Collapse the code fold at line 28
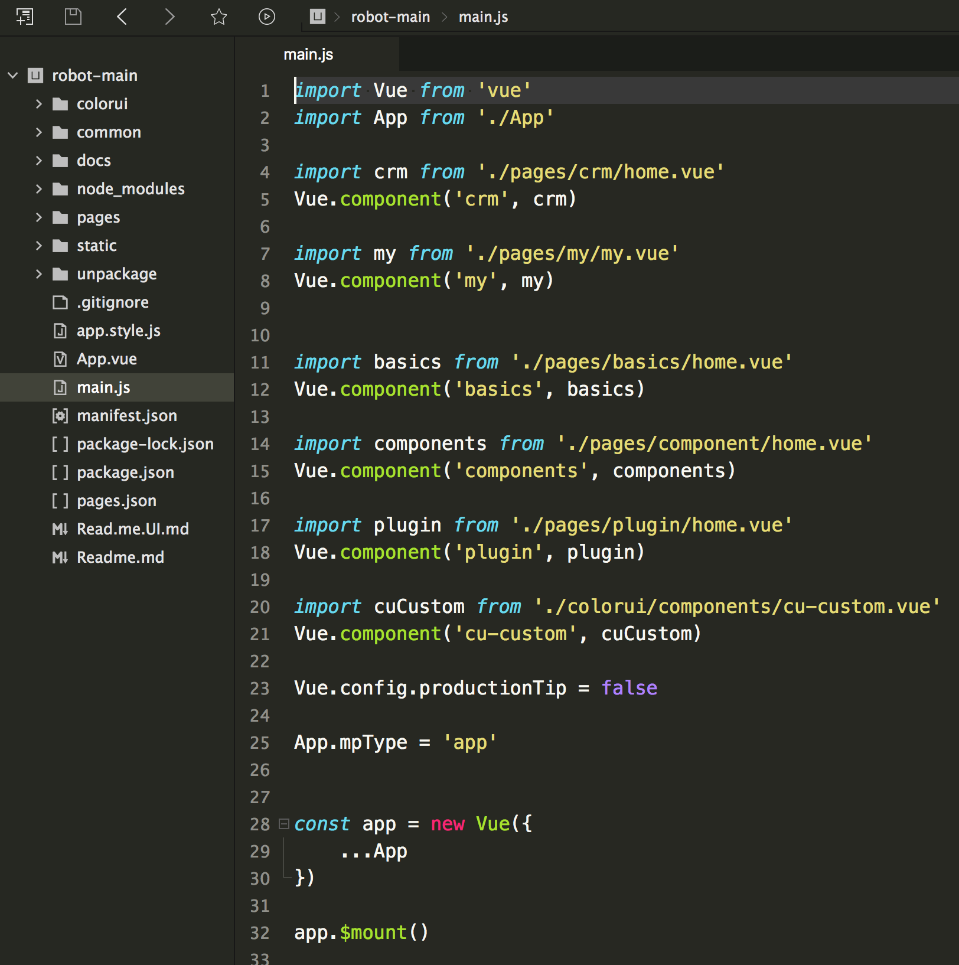The width and height of the screenshot is (959, 965). 284,823
